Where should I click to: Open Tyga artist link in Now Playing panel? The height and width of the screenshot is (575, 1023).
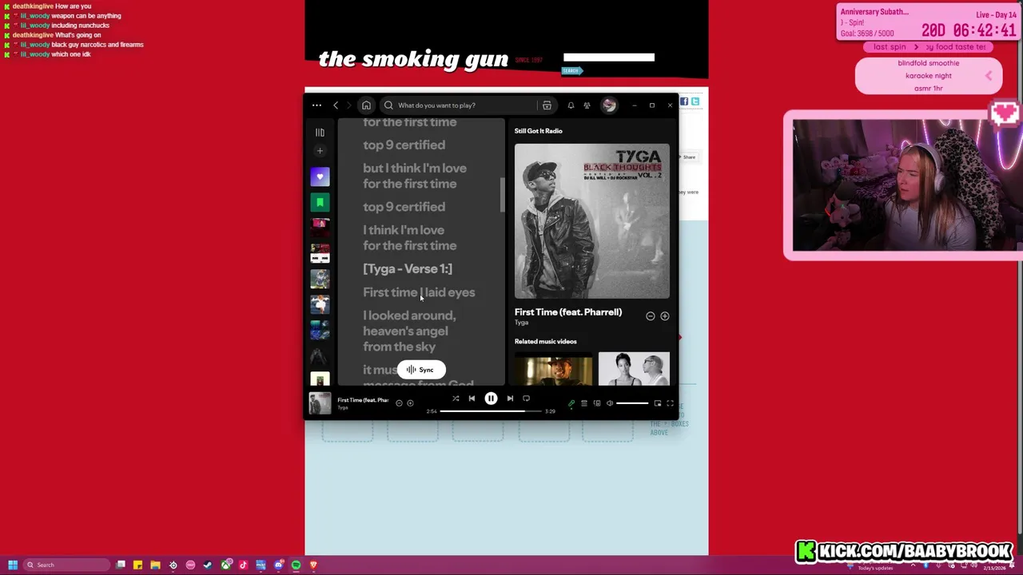(521, 323)
